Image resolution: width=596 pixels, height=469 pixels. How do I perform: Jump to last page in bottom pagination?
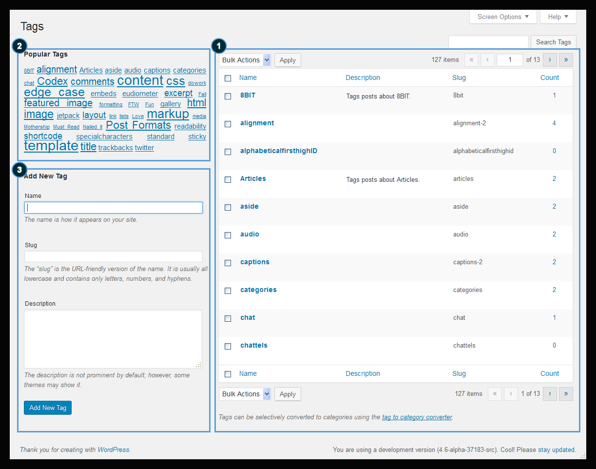coord(566,394)
